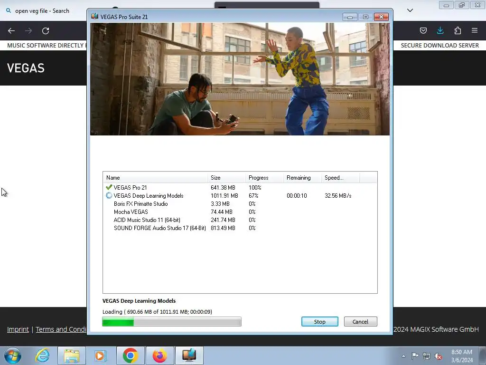Open the Terms and Conditions link
This screenshot has width=486, height=365.
(61, 329)
